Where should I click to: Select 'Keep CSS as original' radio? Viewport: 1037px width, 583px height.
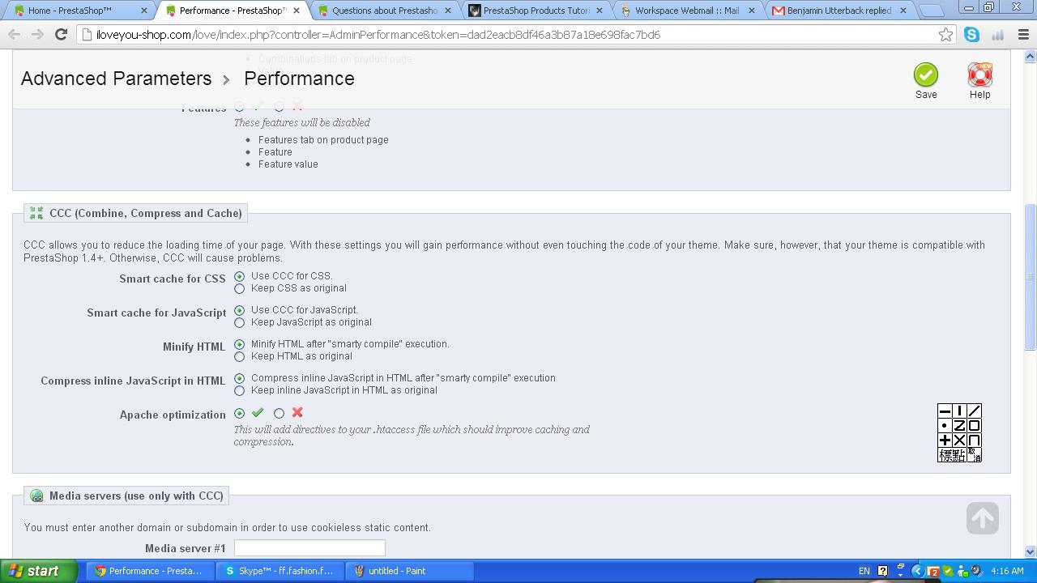click(x=239, y=288)
